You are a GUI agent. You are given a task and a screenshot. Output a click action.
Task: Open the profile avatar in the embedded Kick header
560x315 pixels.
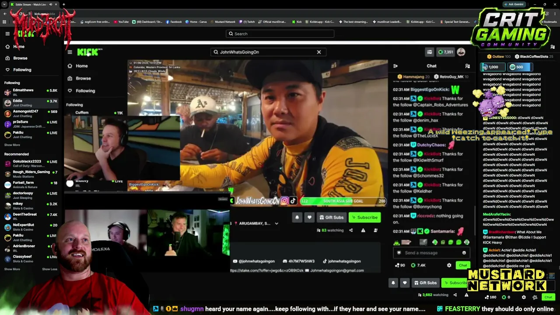(x=461, y=52)
